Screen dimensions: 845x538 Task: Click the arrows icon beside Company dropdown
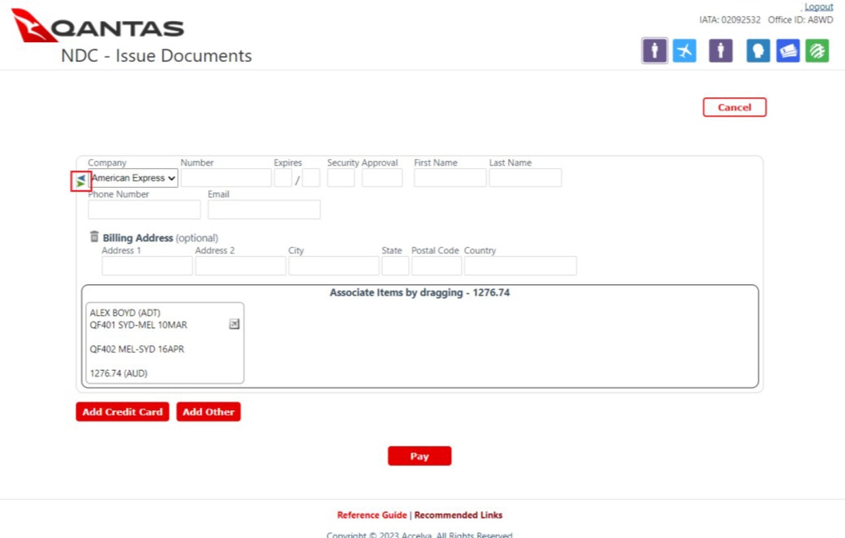81,181
